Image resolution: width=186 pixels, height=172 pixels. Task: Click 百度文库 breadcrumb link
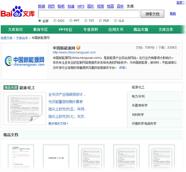7,38
